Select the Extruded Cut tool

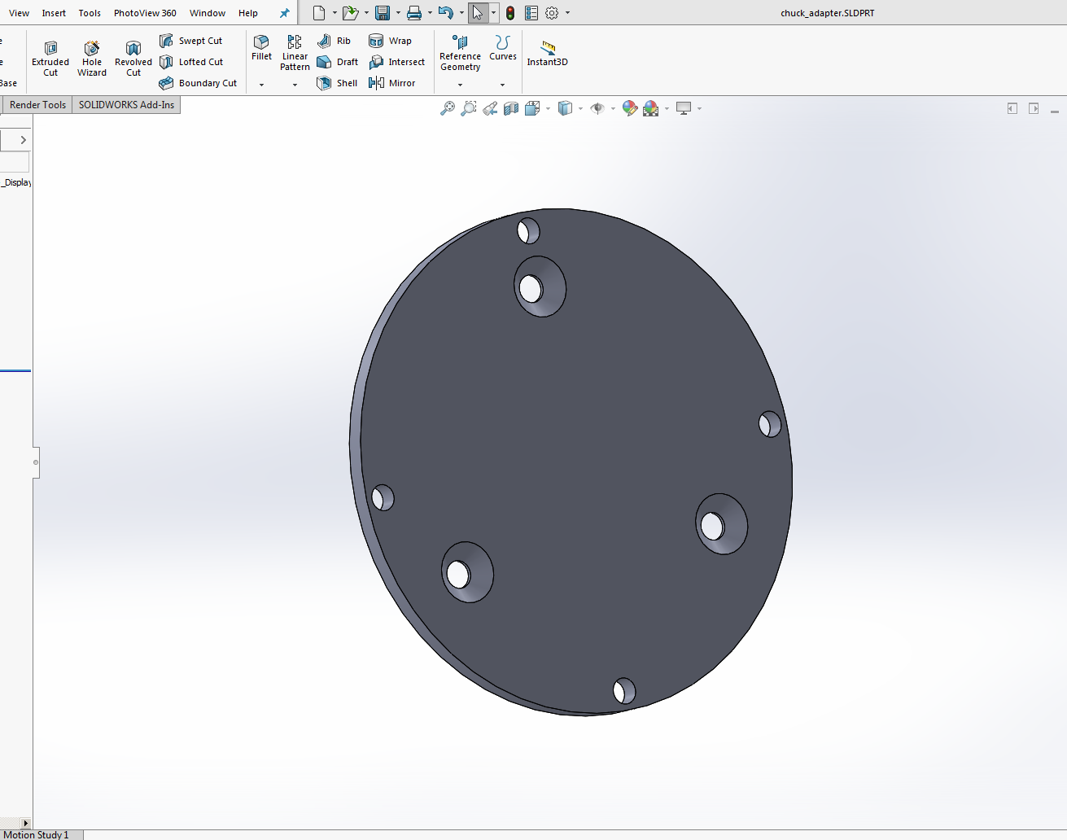point(50,58)
